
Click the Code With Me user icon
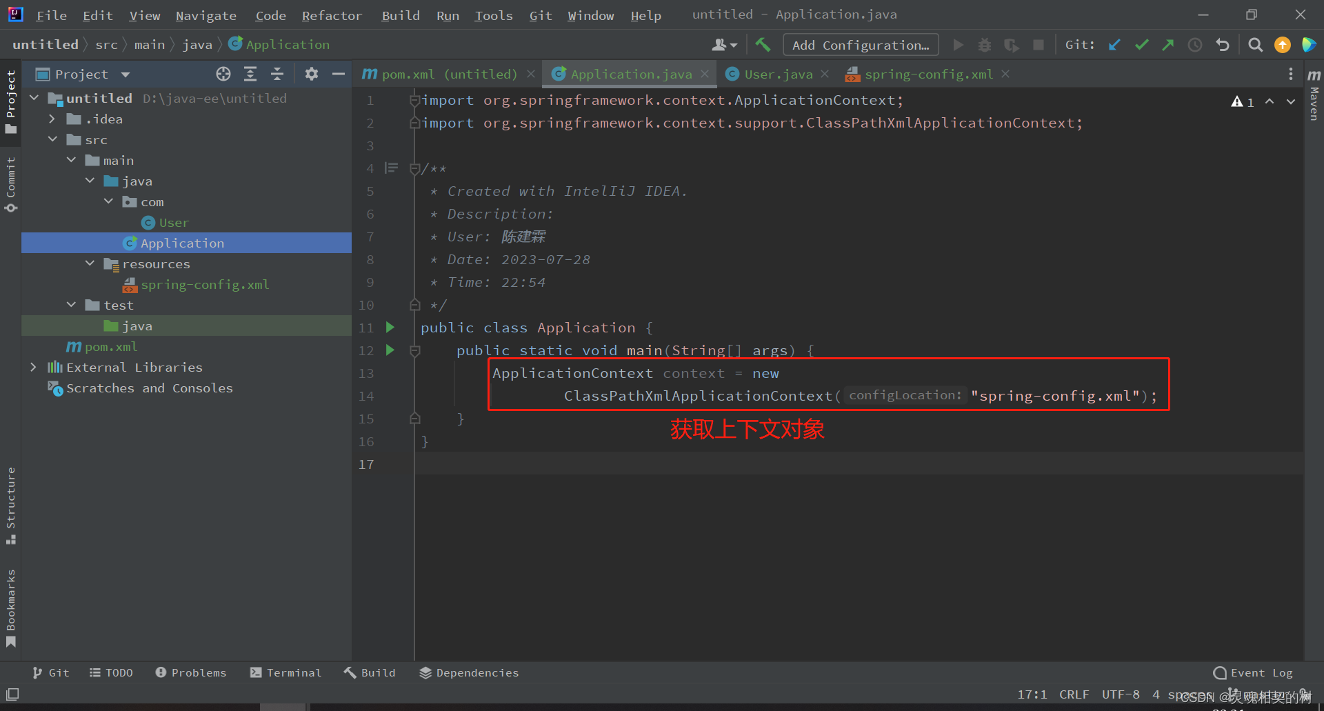[724, 45]
